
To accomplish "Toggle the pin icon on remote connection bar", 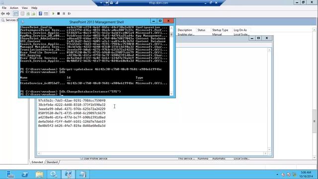I will coord(106,3).
